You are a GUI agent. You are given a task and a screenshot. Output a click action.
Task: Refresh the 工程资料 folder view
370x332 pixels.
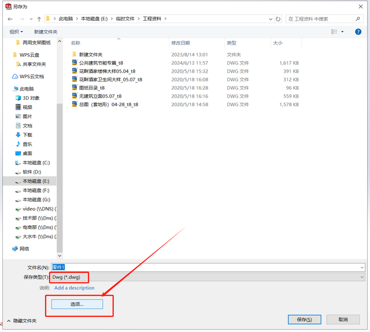(278, 19)
